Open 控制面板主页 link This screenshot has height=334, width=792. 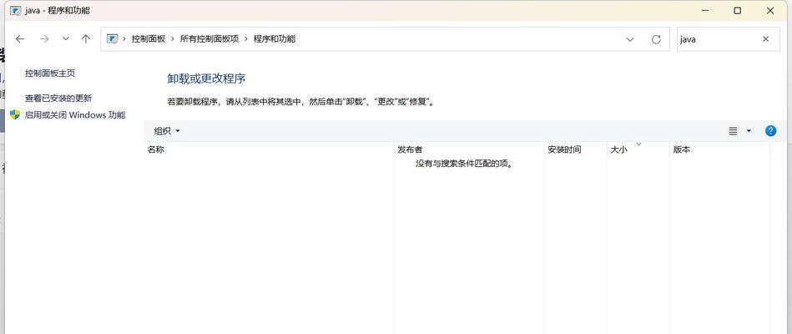[50, 73]
